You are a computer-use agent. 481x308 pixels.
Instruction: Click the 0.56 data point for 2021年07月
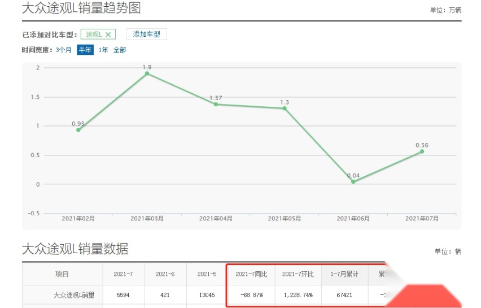(x=422, y=151)
